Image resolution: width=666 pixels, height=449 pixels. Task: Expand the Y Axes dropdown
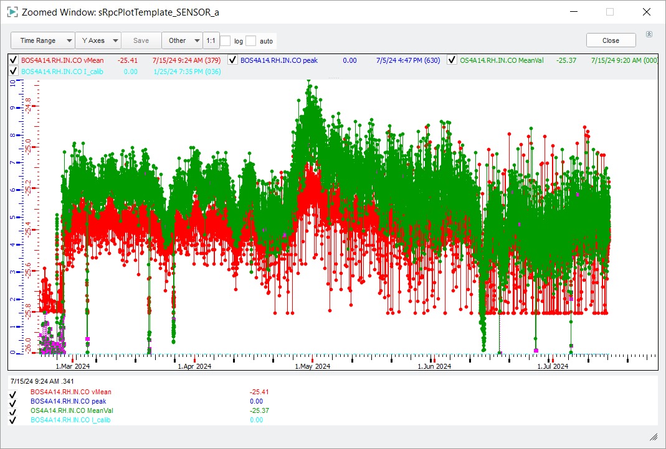(98, 40)
